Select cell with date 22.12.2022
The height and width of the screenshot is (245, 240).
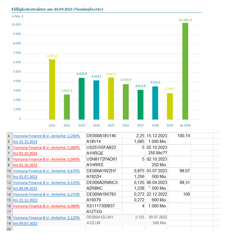pos(156,194)
